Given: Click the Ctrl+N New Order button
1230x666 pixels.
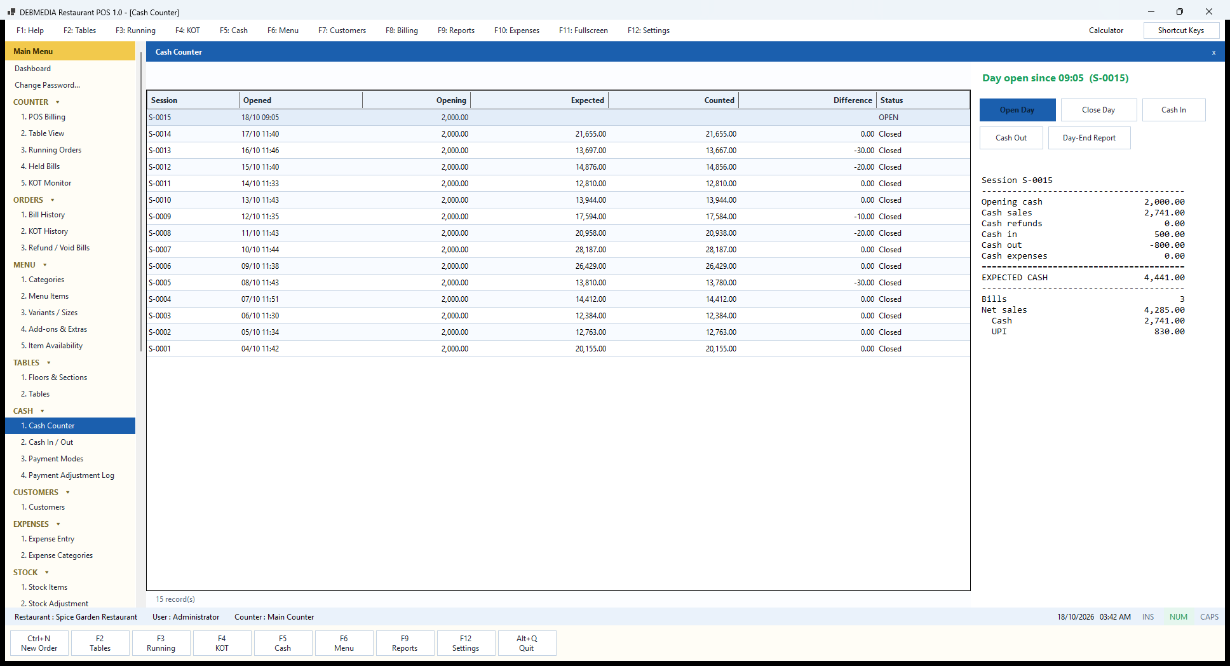Looking at the screenshot, I should pyautogui.click(x=39, y=643).
